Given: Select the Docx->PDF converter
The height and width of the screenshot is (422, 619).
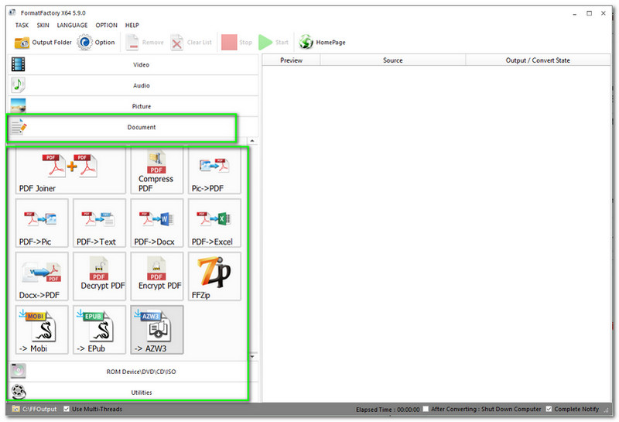Looking at the screenshot, I should 42,276.
